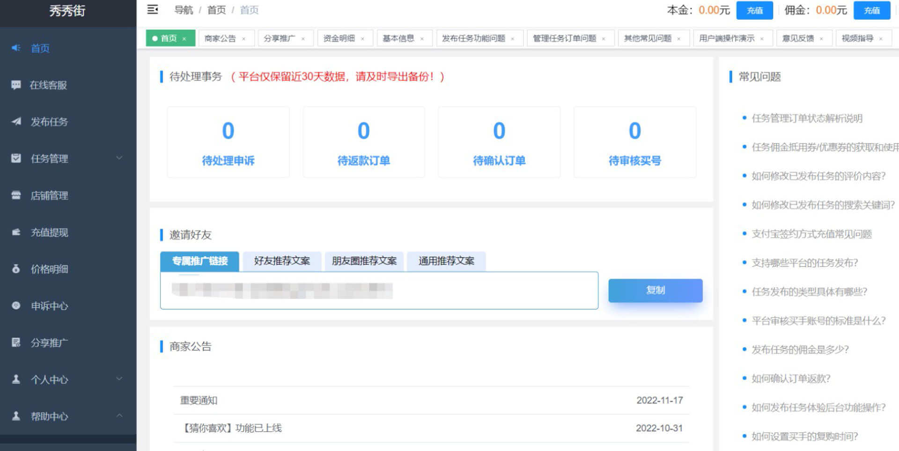This screenshot has width=899, height=451.
Task: Click the promotion link input field
Action: click(x=379, y=291)
